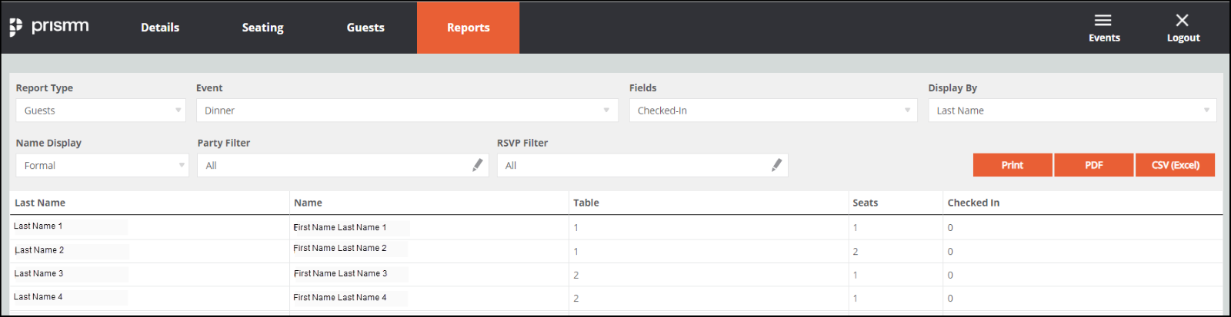This screenshot has height=317, width=1231.
Task: Sort by the Checked In column header
Action: pos(973,203)
